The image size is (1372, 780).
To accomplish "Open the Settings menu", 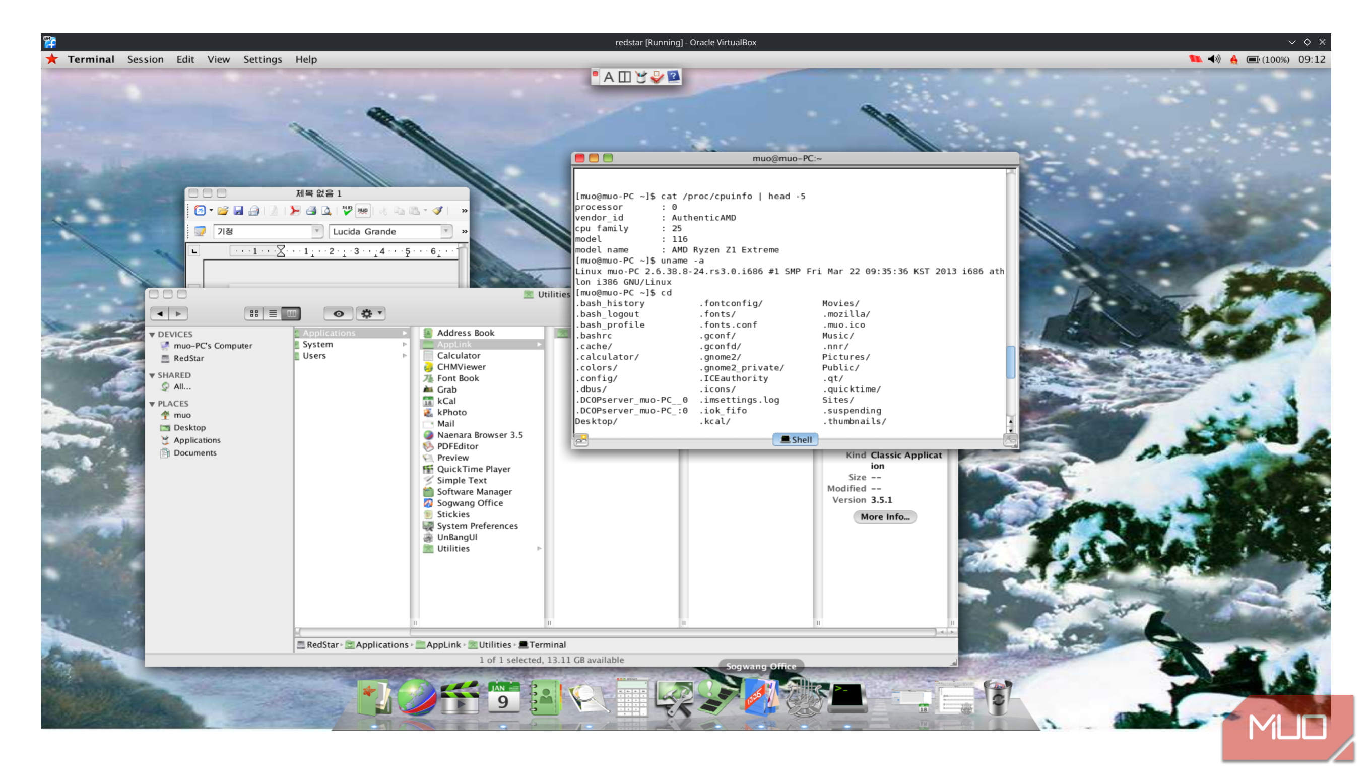I will click(x=263, y=59).
